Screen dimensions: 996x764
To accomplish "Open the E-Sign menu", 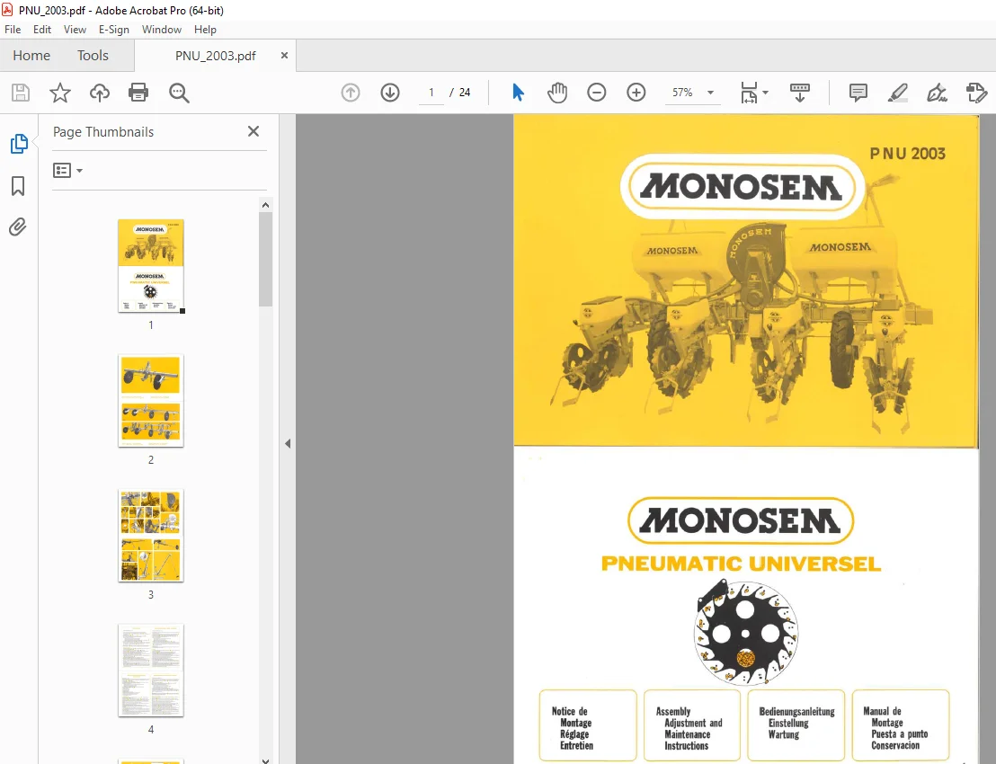I will pos(113,30).
